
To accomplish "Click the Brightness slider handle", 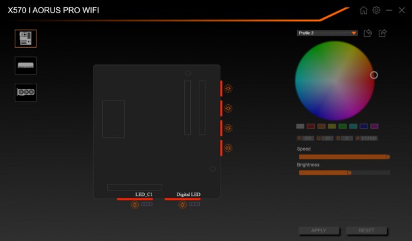I will pos(349,173).
